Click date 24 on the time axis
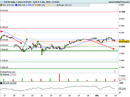The image size is (130, 97). click(x=51, y=95)
